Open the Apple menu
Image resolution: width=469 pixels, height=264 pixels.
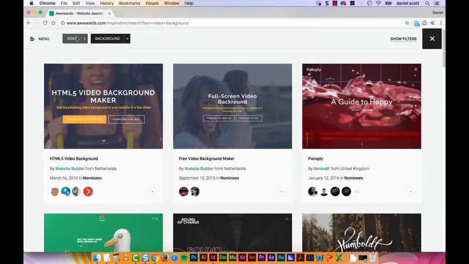32,4
